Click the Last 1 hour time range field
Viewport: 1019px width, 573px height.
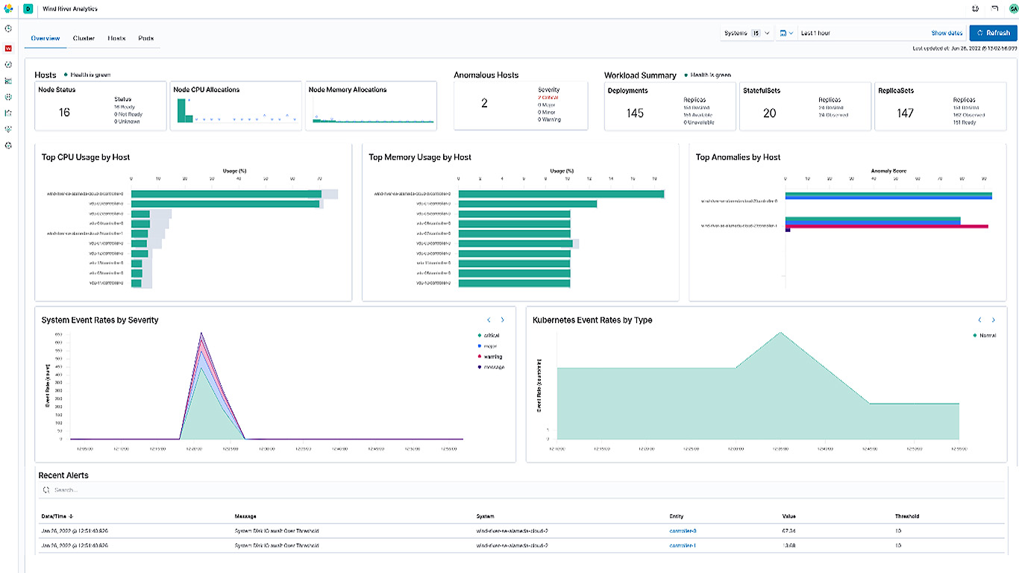click(862, 34)
